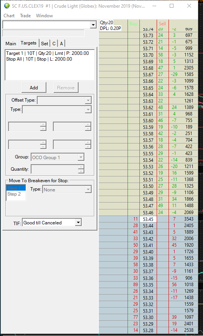Click the disabled text field below top dropdown
203x336 pixels.
click(x=43, y=33)
